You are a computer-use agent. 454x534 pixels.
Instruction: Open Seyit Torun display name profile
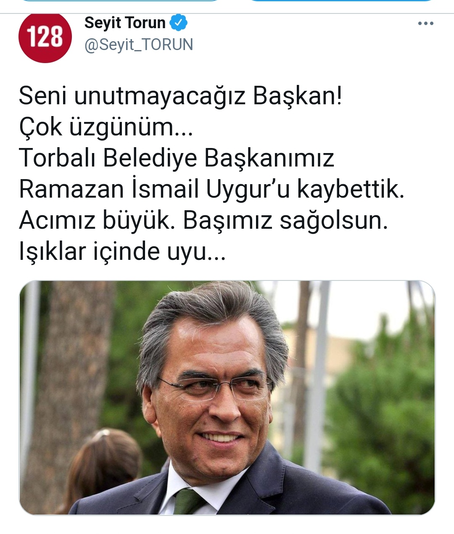pos(125,23)
